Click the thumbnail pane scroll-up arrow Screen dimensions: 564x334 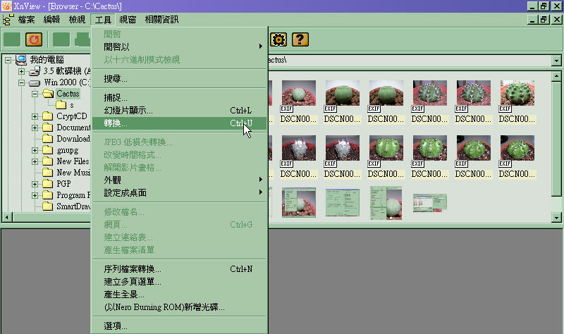click(x=556, y=76)
